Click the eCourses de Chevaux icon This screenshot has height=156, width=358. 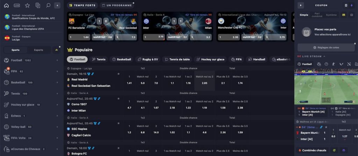[x=7, y=149]
